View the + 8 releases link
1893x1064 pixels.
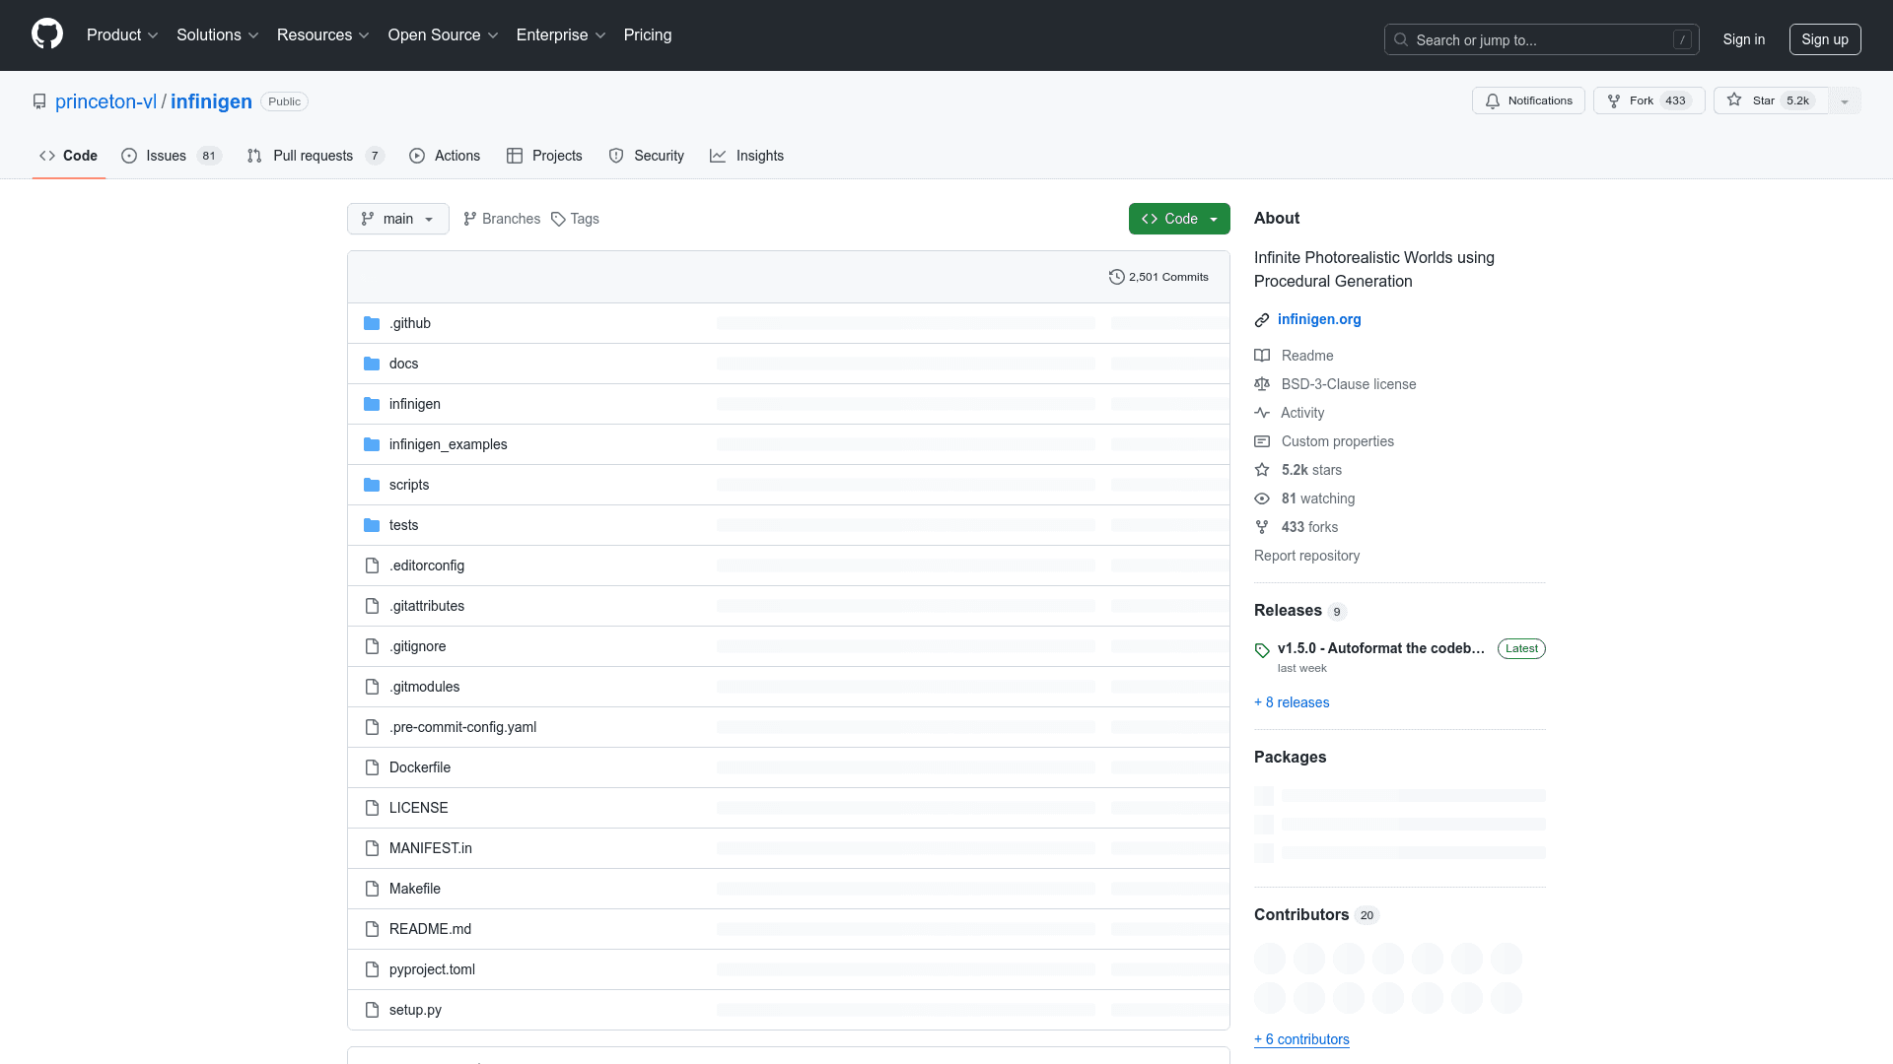click(x=1292, y=702)
